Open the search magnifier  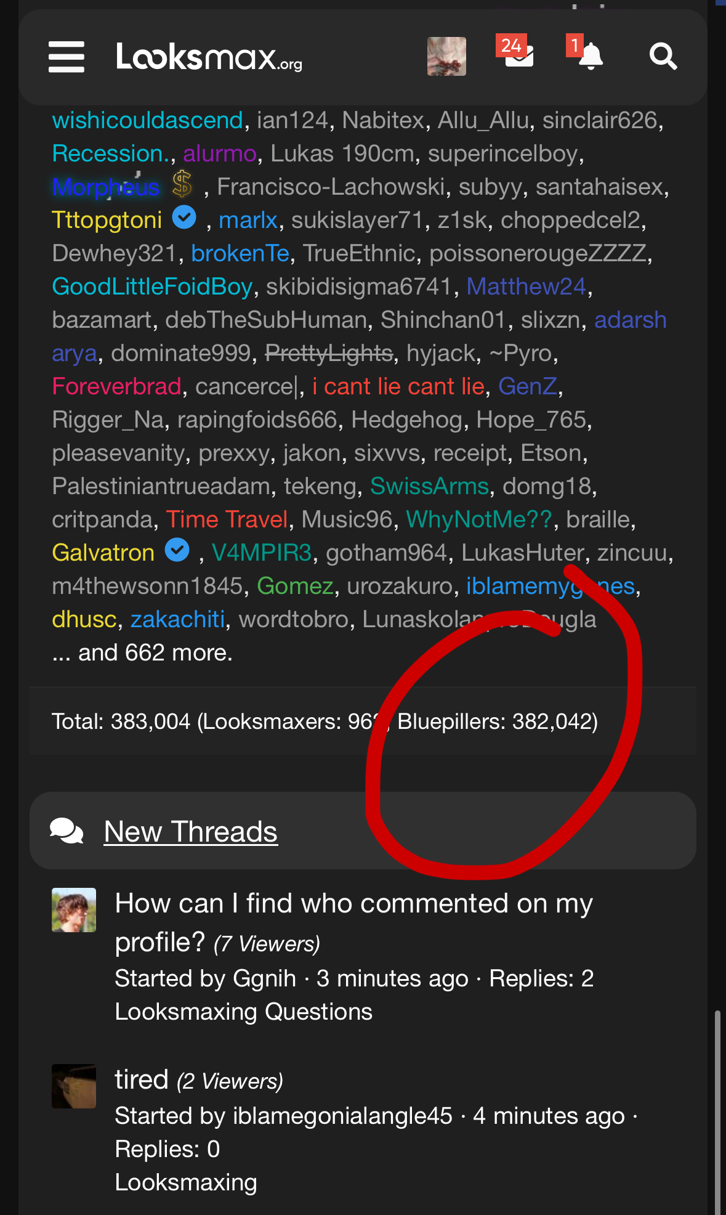pyautogui.click(x=663, y=57)
